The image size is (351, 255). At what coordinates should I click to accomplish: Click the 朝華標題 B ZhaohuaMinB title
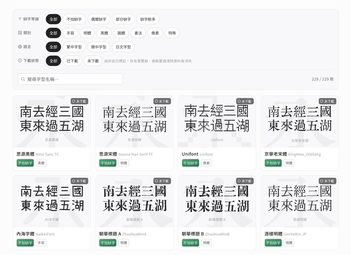tap(206, 234)
